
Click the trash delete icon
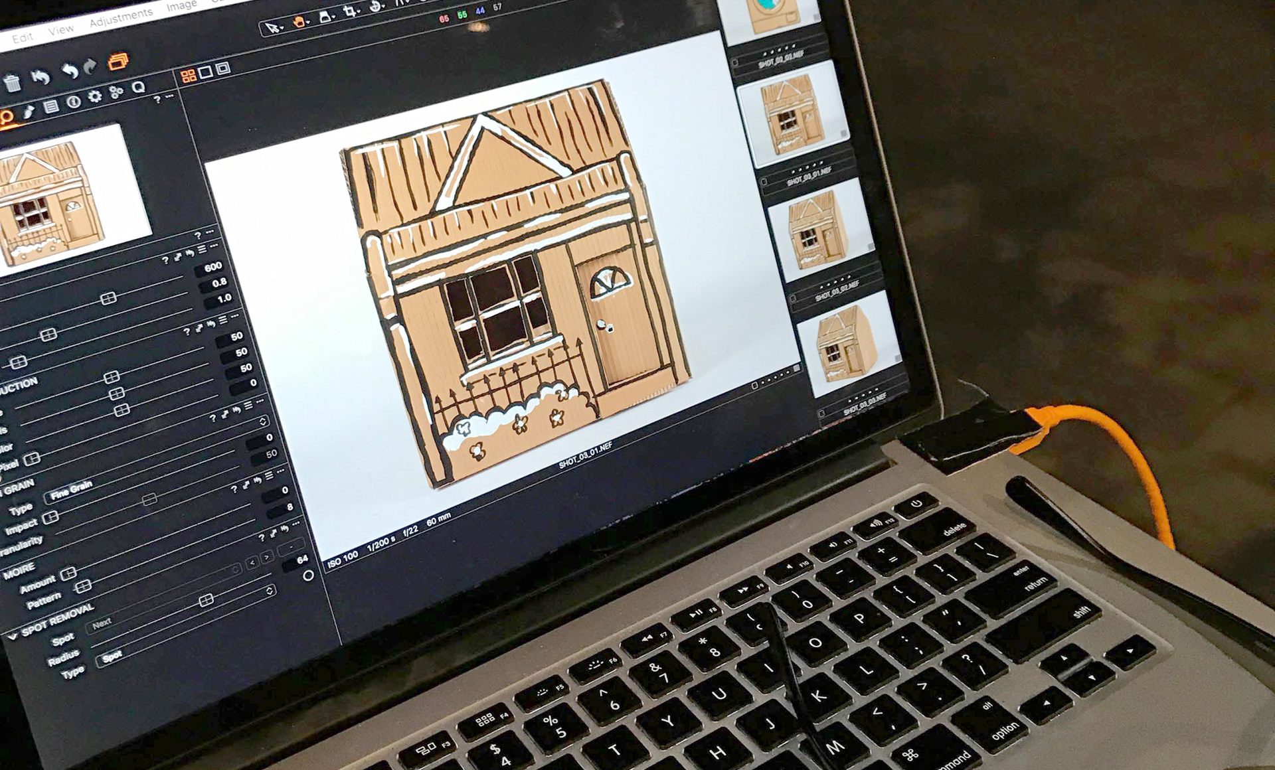click(x=12, y=84)
